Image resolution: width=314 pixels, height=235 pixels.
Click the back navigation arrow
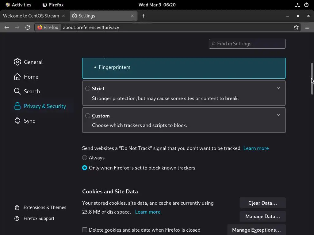[7, 28]
